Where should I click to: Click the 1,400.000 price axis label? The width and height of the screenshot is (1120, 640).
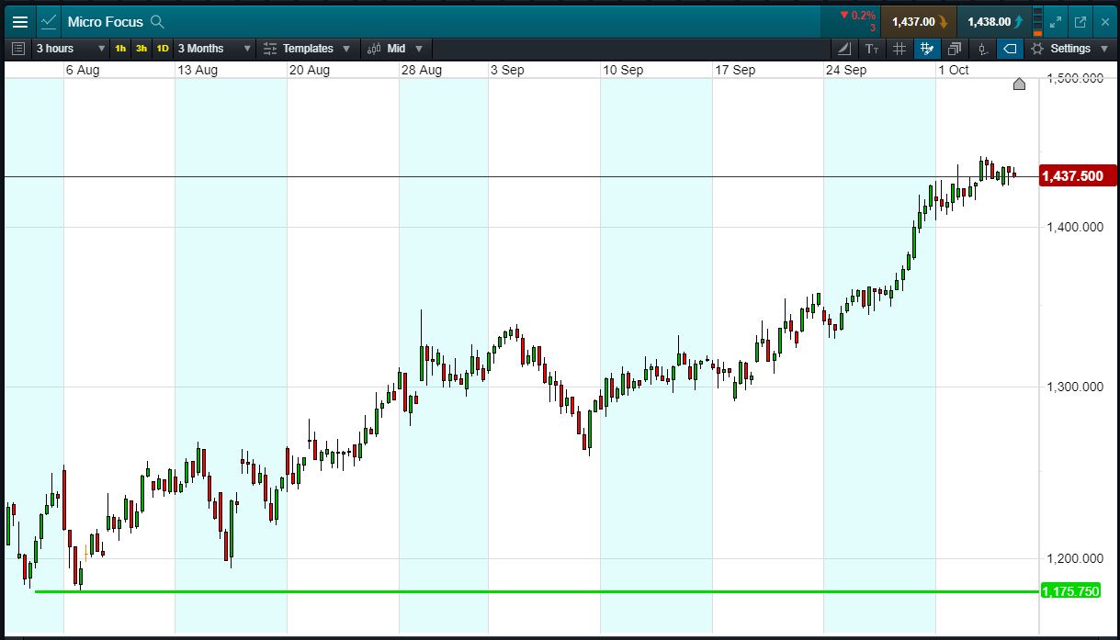click(x=1075, y=227)
